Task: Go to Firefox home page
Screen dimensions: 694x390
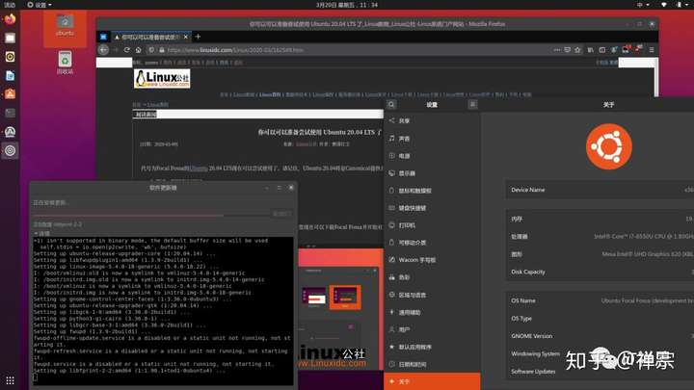Action: 139,50
